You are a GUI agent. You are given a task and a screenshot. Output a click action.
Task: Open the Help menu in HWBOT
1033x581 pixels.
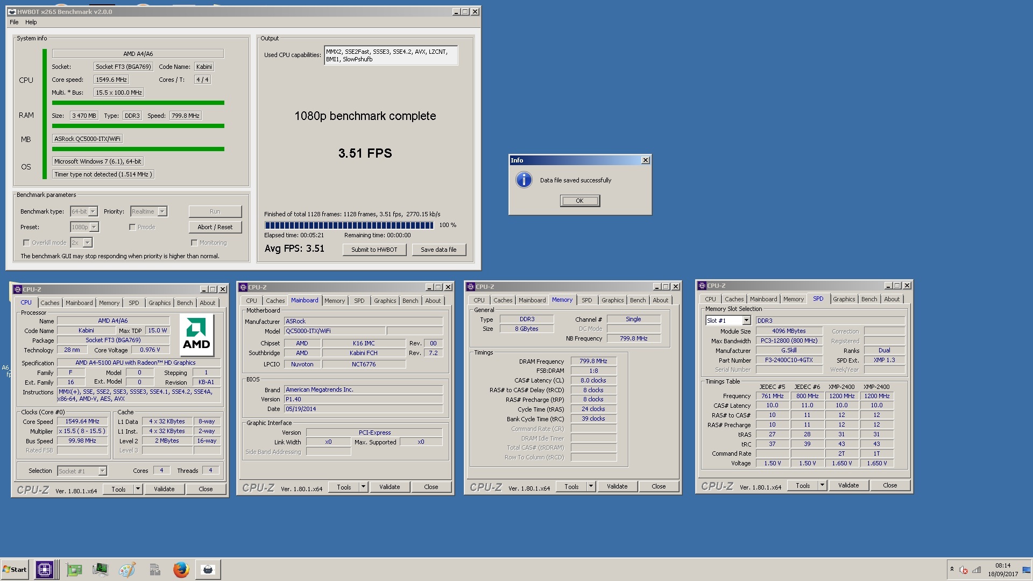coord(31,22)
